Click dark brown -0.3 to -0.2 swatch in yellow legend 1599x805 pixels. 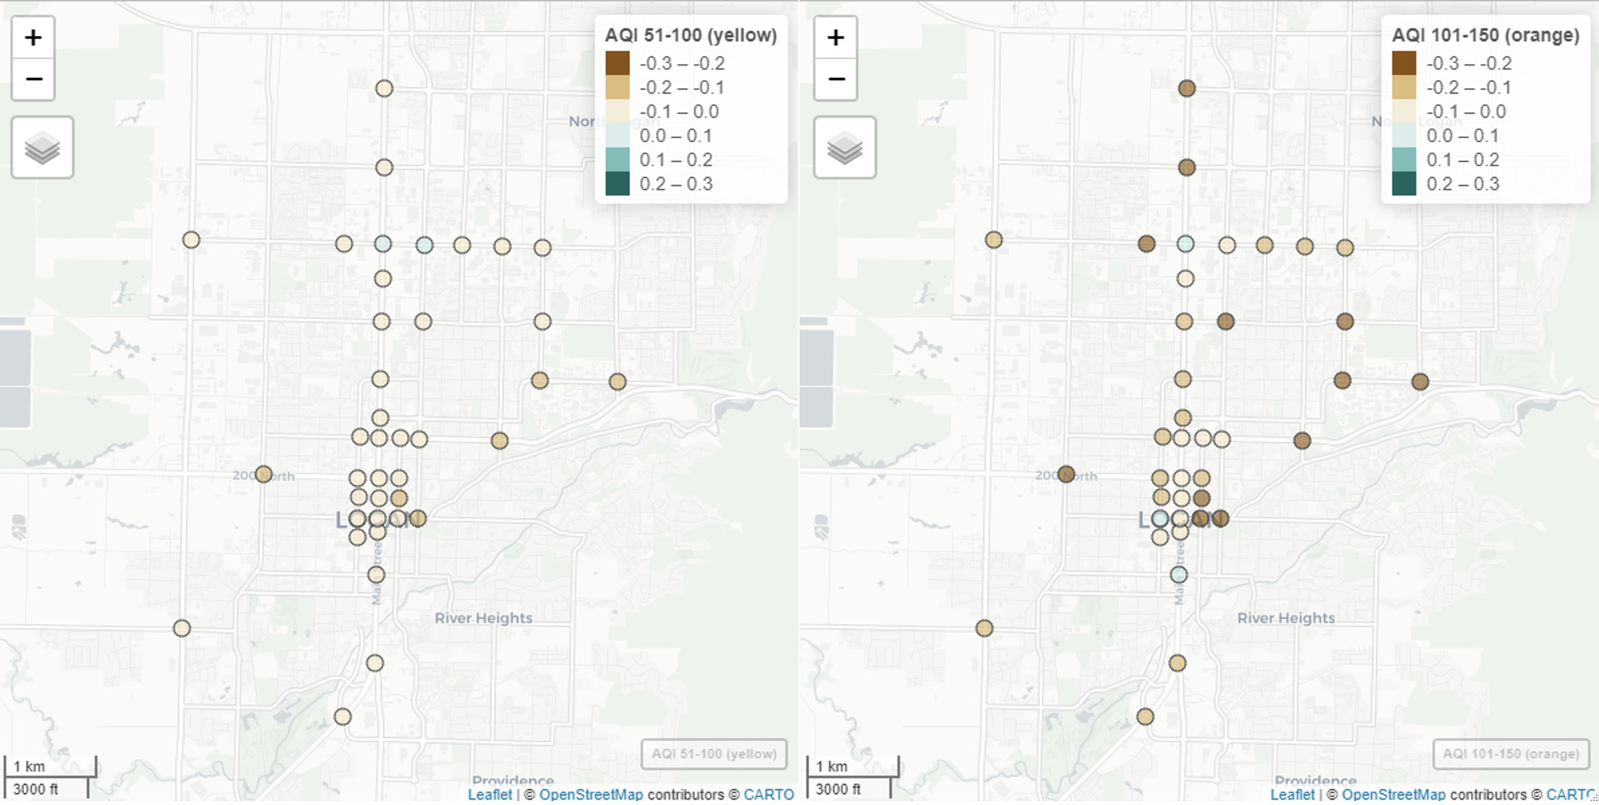click(618, 63)
